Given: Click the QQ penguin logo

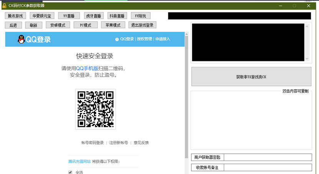Looking at the screenshot, I should (21, 39).
